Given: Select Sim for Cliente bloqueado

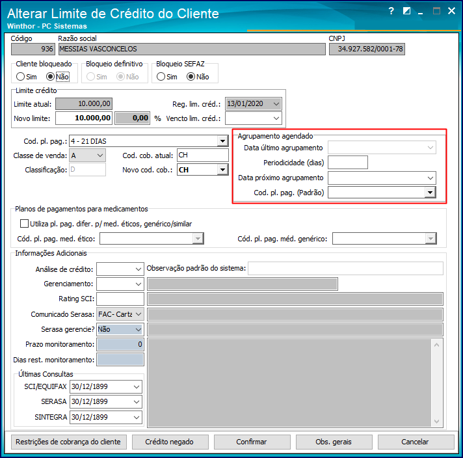Looking at the screenshot, I should pyautogui.click(x=20, y=77).
